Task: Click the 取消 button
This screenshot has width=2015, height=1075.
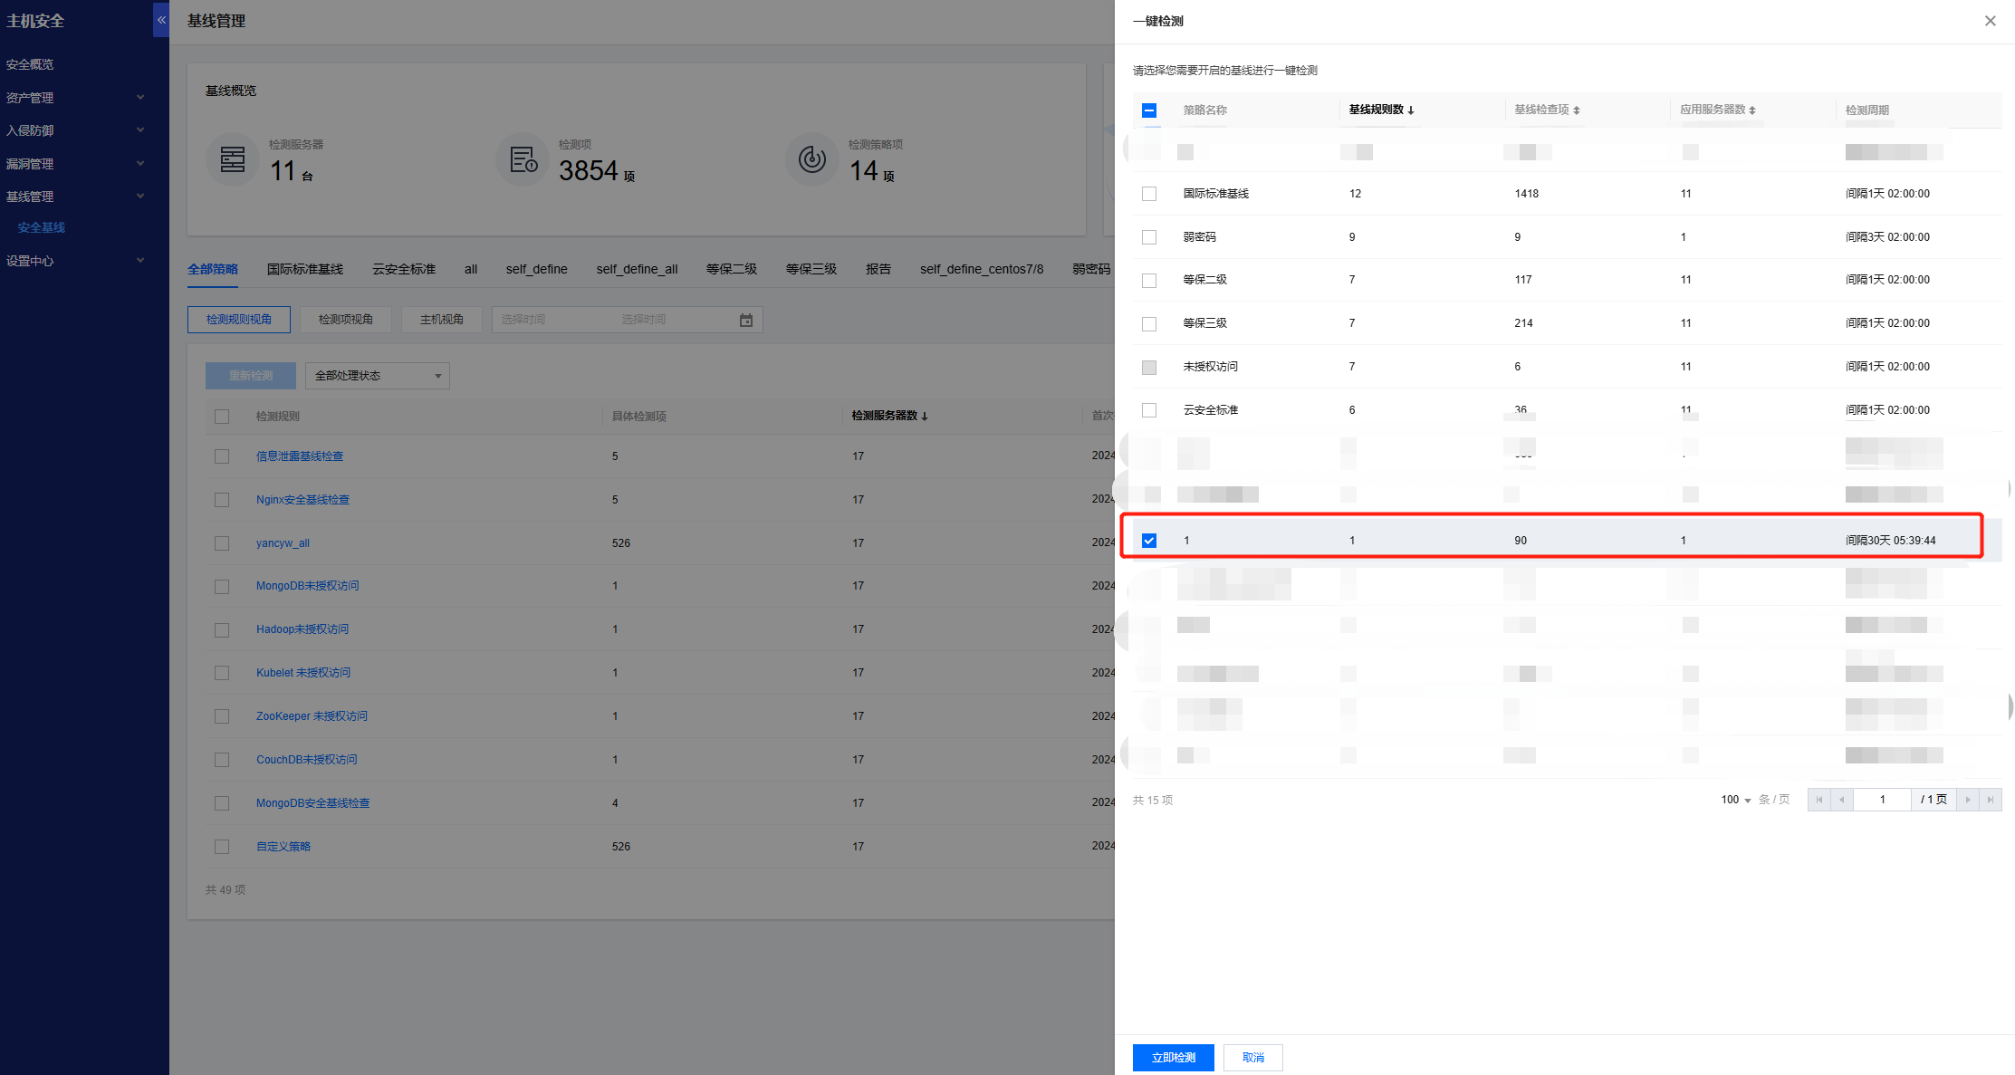Action: coord(1252,1058)
